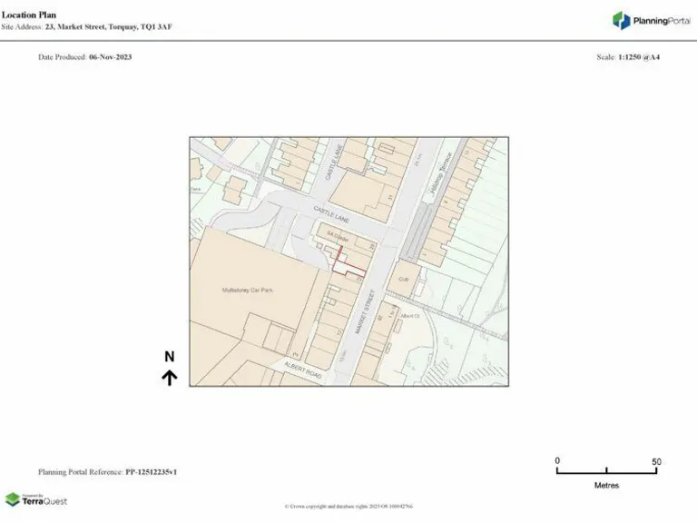
Task: Click the Crown copyright notice
Action: click(348, 507)
